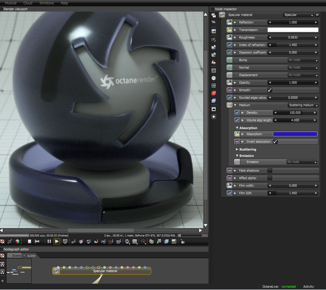Toggle the Smooth checkbox
The image size is (326, 290).
[x=270, y=90]
